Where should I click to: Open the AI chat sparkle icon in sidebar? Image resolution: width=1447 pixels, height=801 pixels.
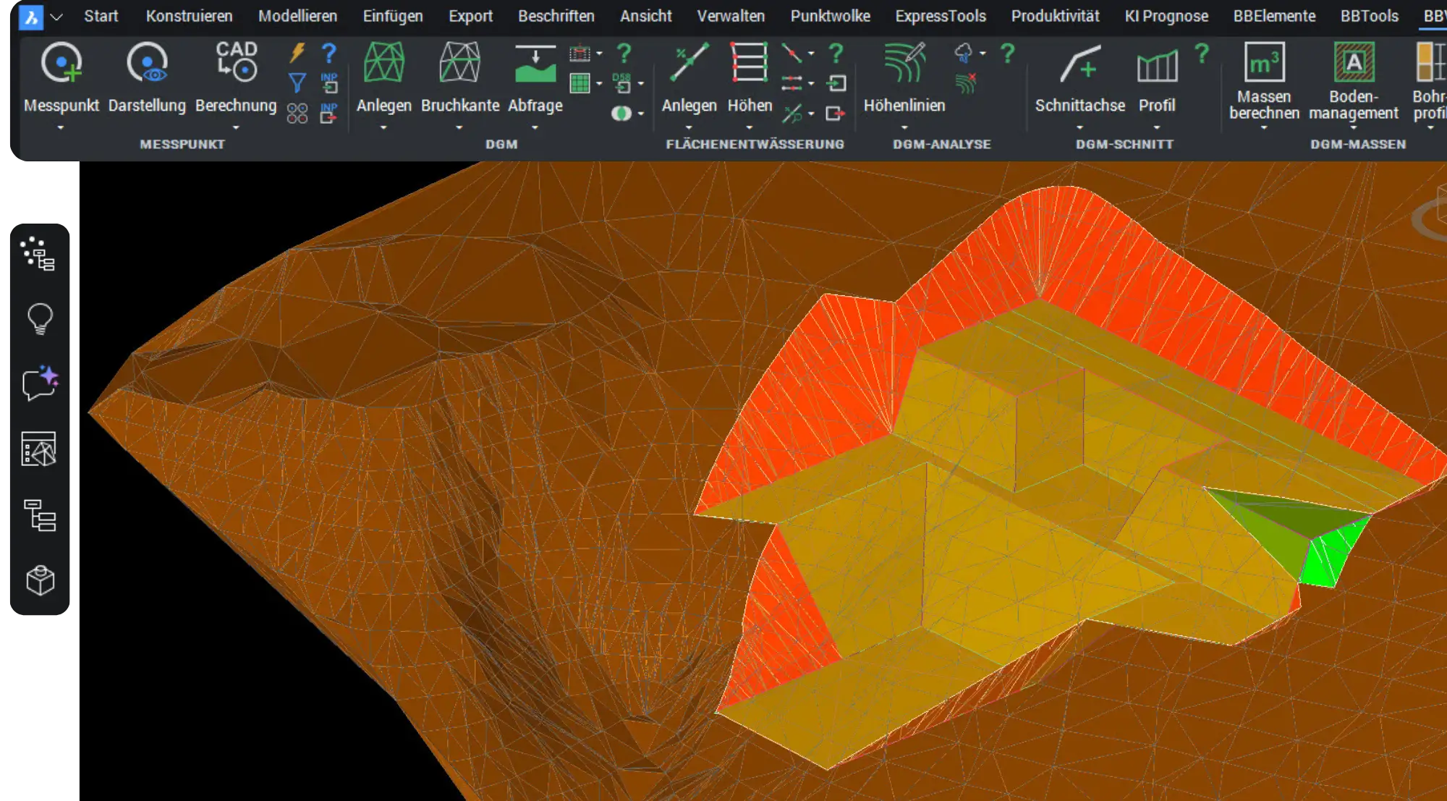pos(40,383)
